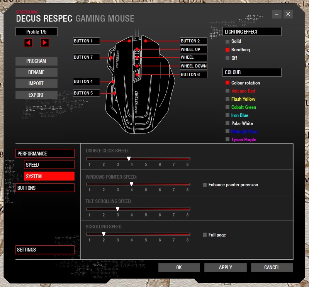Choose Iron Blue colour
The image size is (309, 287).
[228, 115]
